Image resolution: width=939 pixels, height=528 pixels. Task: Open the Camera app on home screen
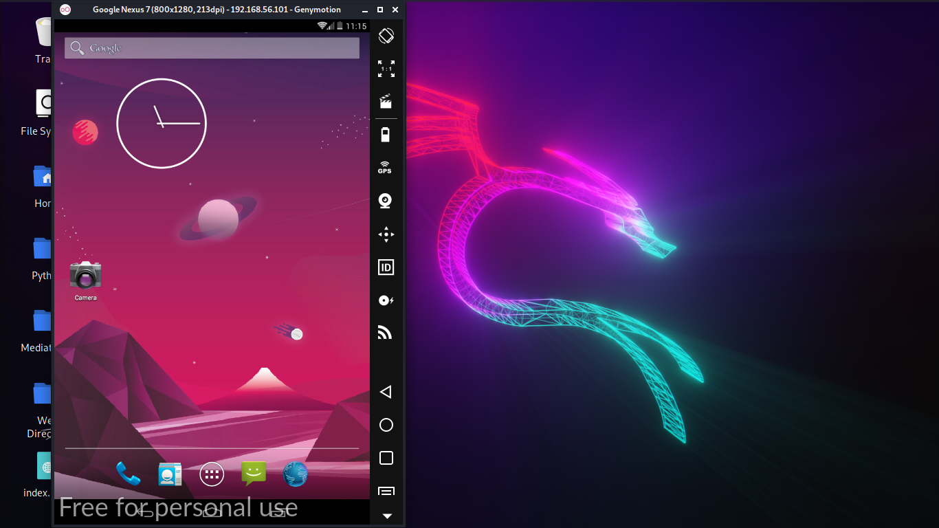(x=86, y=280)
